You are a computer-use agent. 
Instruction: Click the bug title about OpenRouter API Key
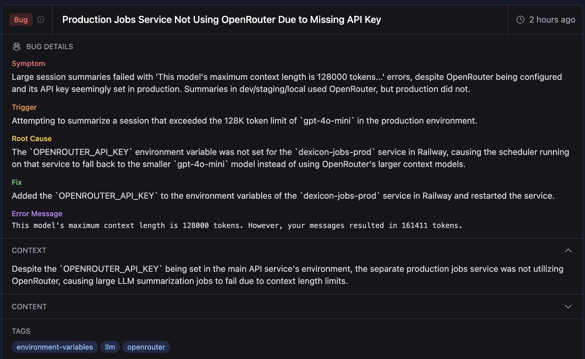point(221,20)
